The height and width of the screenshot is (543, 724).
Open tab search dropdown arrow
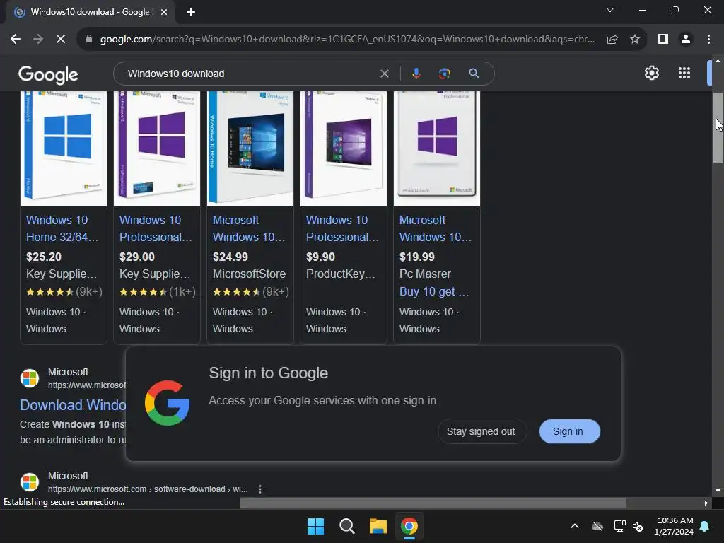610,10
